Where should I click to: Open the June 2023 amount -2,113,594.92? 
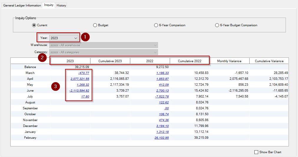79,90
